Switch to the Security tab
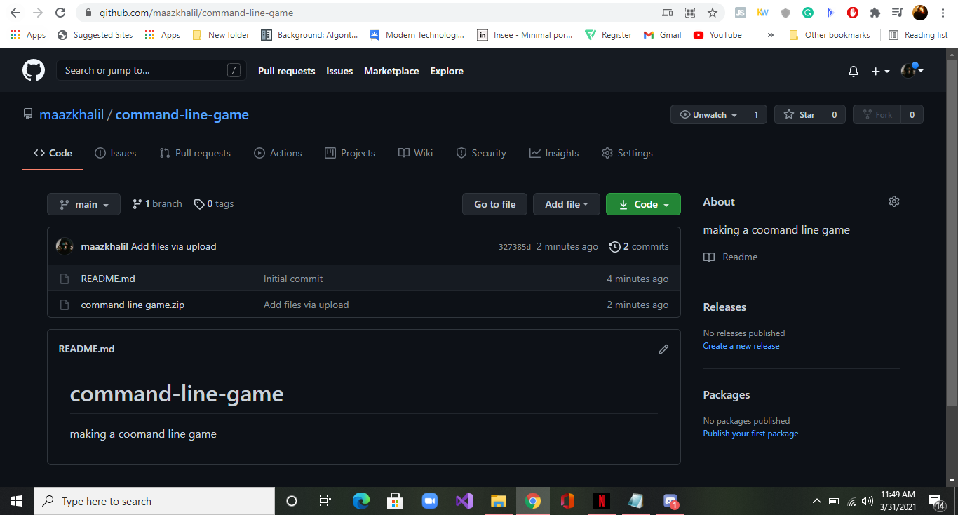 [481, 153]
